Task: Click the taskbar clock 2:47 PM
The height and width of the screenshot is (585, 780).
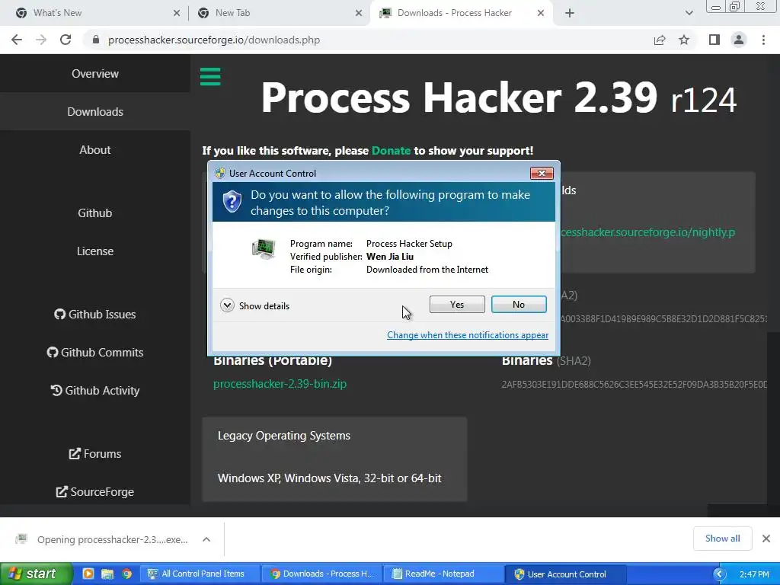Action: click(x=753, y=574)
